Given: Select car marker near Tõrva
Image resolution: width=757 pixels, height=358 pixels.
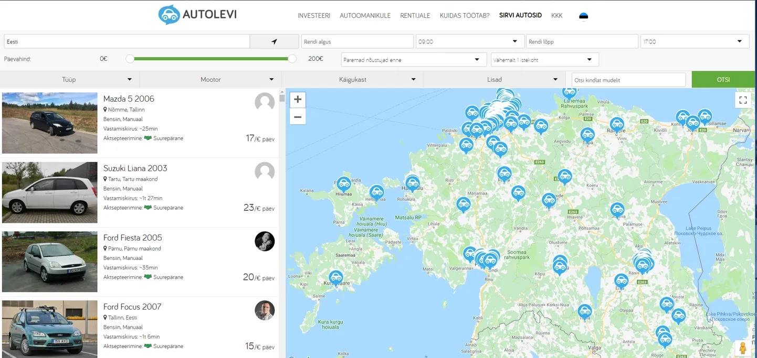Looking at the screenshot, I should point(585,312).
